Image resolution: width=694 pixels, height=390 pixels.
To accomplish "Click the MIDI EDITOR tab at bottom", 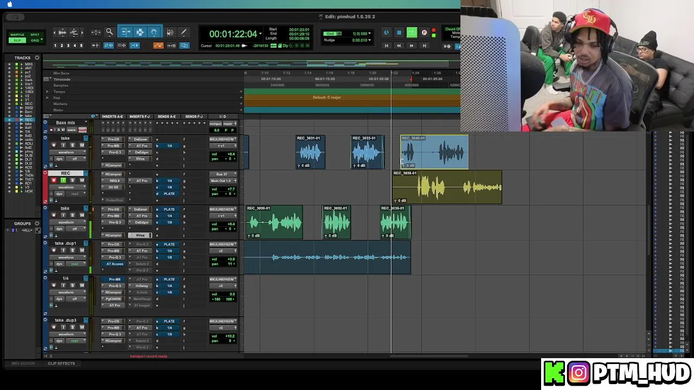I will click(23, 363).
